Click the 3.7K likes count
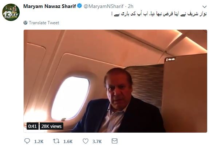209x146 pixels. [97, 142]
